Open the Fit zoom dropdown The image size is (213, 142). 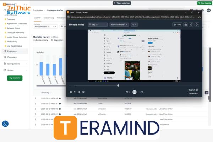(134, 25)
